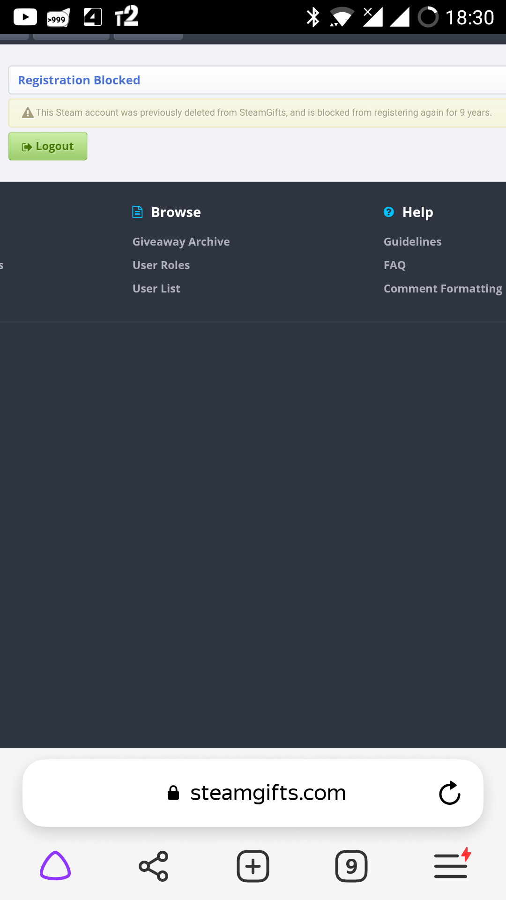Image resolution: width=506 pixels, height=900 pixels.
Task: Tap the T2 notification icon
Action: pyautogui.click(x=126, y=16)
